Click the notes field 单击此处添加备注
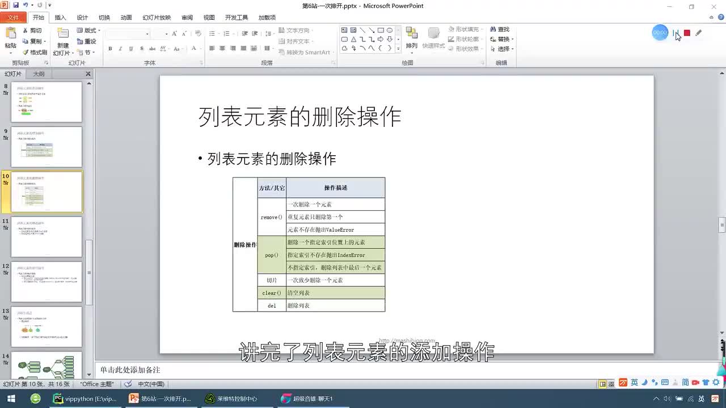Viewport: 726px width, 408px height. tap(406, 370)
